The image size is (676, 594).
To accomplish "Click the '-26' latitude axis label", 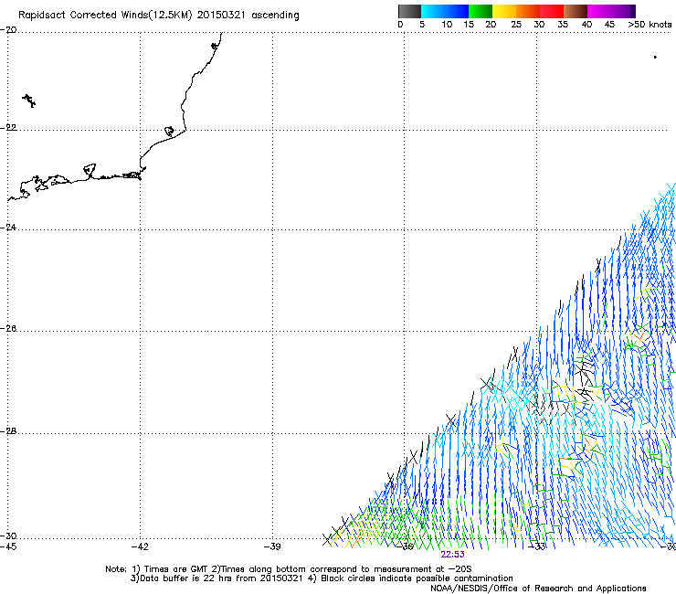I will [8, 329].
